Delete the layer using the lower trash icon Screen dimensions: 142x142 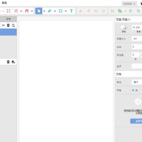coord(8,62)
